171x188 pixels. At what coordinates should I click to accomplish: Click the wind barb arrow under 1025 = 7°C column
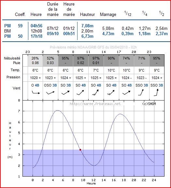[x=95, y=92]
